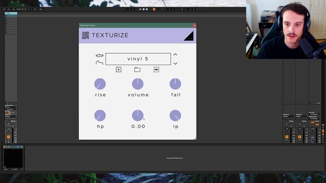The height and width of the screenshot is (183, 326).
Task: Select the envelope curve icon beside preset box
Action: point(99,62)
